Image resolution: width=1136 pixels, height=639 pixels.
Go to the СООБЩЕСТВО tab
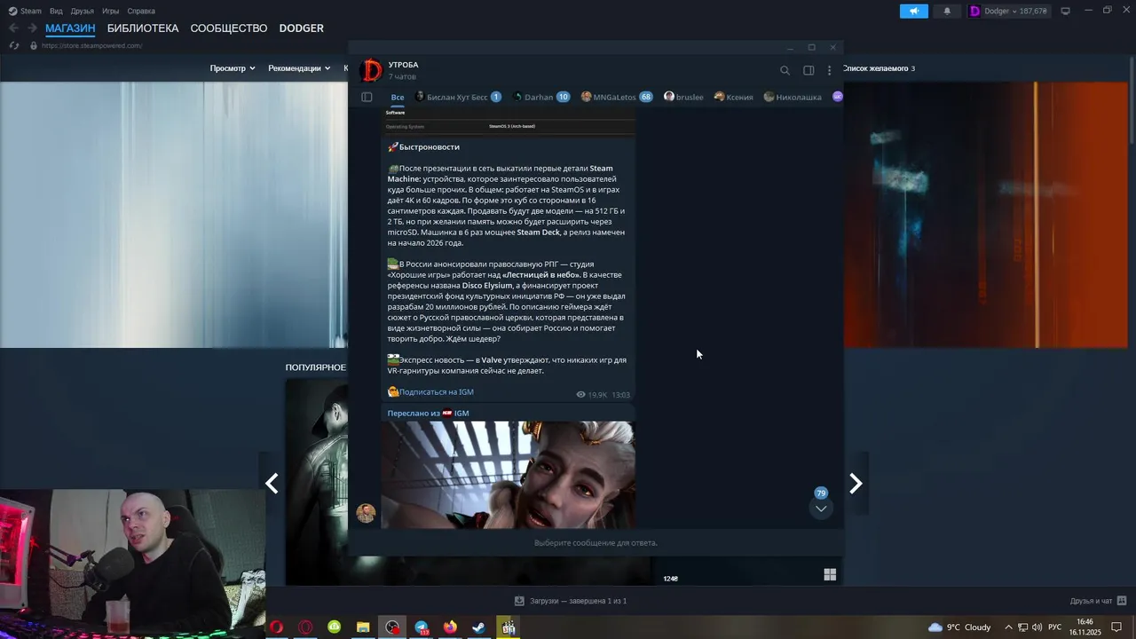[x=229, y=28]
